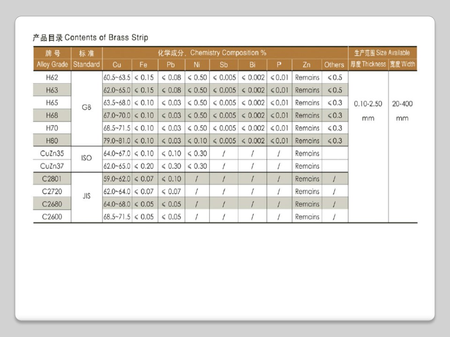Select the GB standard cell
Image resolution: width=450 pixels, height=337 pixels.
click(x=86, y=107)
